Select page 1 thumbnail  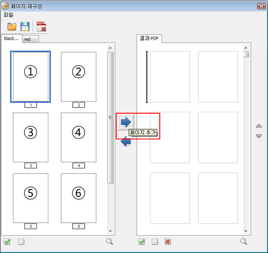[30, 77]
